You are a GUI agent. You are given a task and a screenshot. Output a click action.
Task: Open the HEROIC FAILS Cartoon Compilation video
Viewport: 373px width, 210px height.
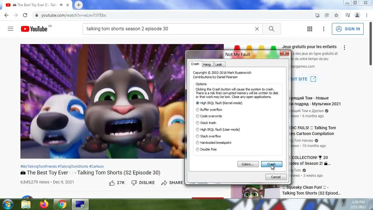[x=313, y=131]
